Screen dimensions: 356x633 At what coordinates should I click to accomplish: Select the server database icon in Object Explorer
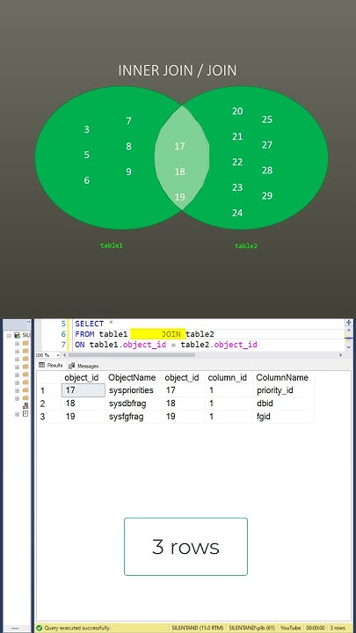pyautogui.click(x=17, y=335)
